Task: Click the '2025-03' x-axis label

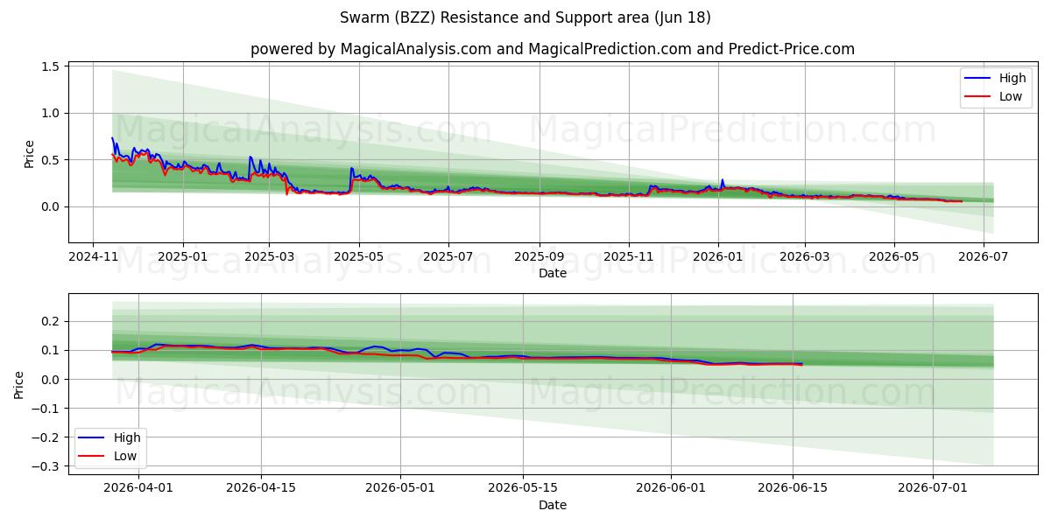Action: pos(269,257)
